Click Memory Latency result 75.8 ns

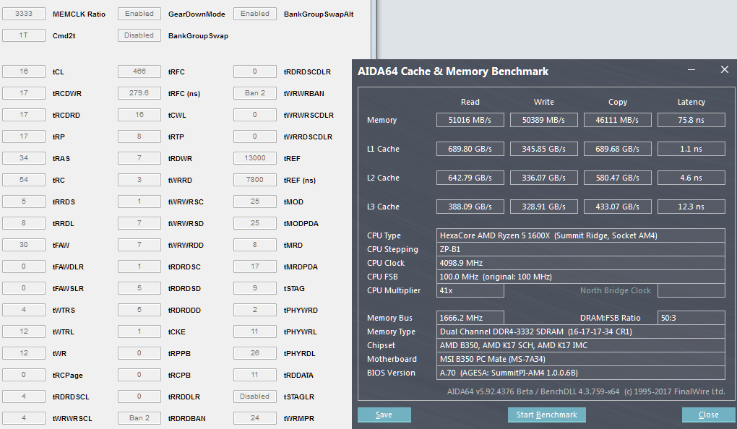[x=691, y=120]
